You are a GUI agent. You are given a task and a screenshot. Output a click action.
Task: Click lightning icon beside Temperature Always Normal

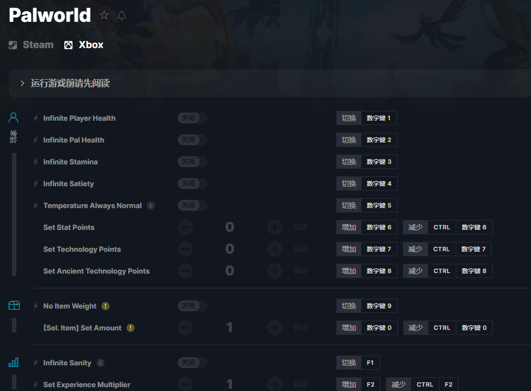point(36,205)
